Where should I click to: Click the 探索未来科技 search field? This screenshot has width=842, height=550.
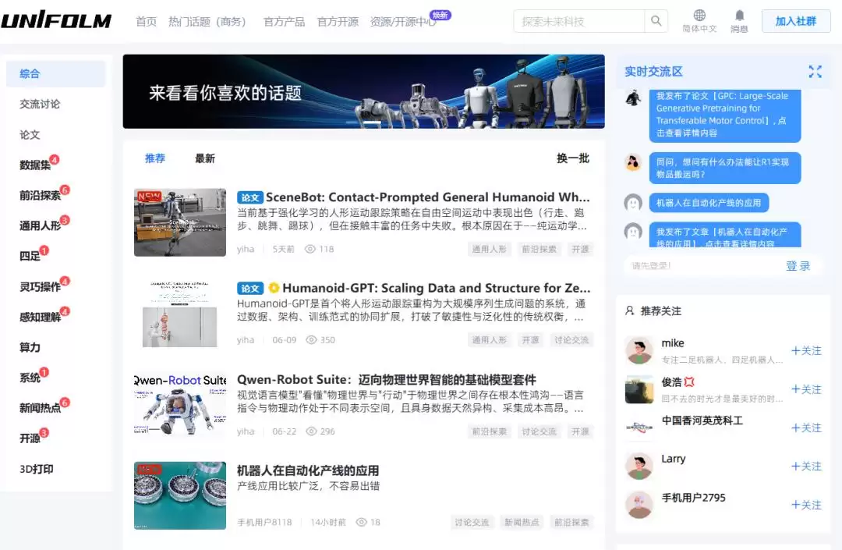coord(578,21)
